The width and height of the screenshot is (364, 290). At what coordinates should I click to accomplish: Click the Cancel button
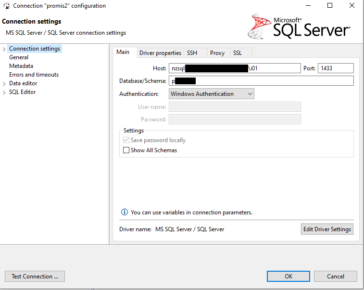pyautogui.click(x=335, y=277)
